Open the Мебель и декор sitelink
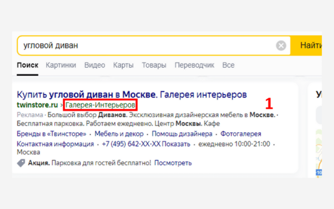Viewport: 334px width, 209px height. point(119,134)
